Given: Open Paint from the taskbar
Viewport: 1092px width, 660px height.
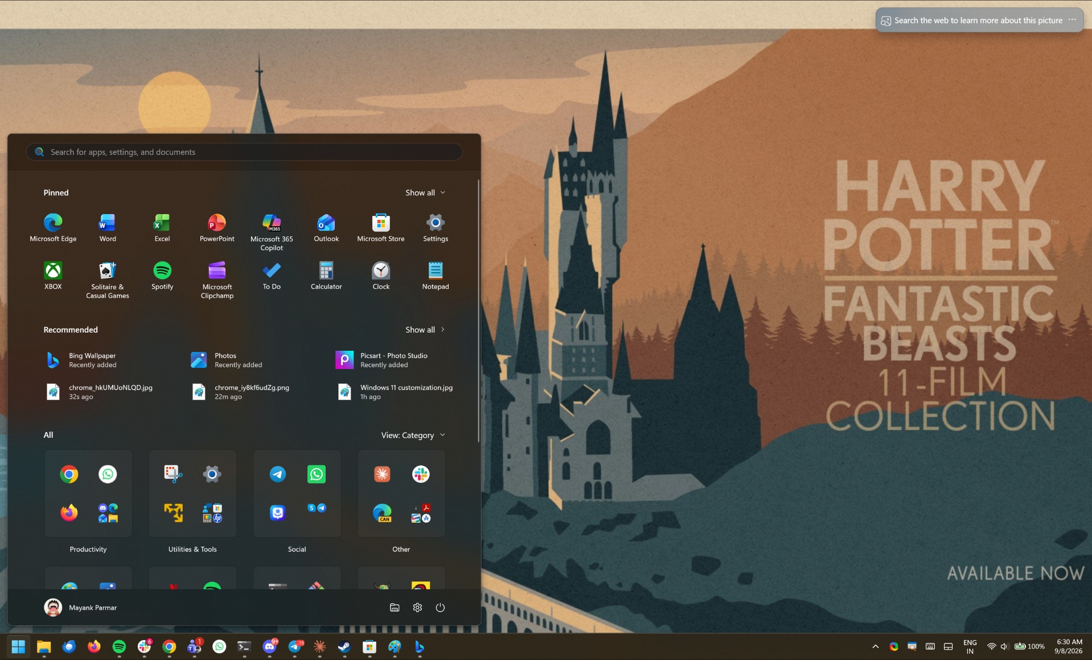Looking at the screenshot, I should 395,646.
